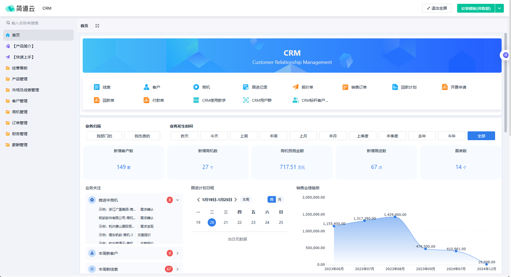Switch to the 首页 tab

tap(84, 26)
